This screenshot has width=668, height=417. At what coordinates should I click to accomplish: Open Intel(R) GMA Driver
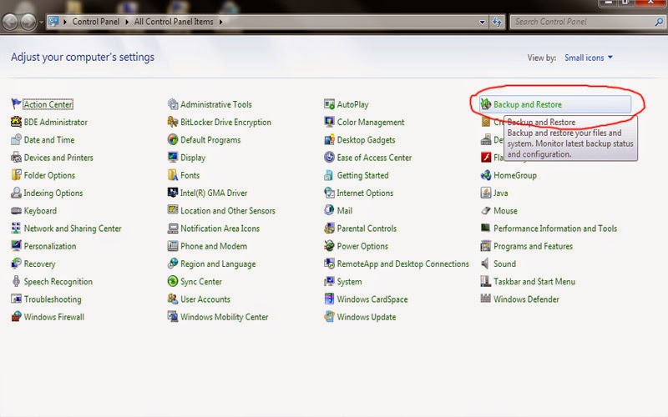pyautogui.click(x=214, y=193)
